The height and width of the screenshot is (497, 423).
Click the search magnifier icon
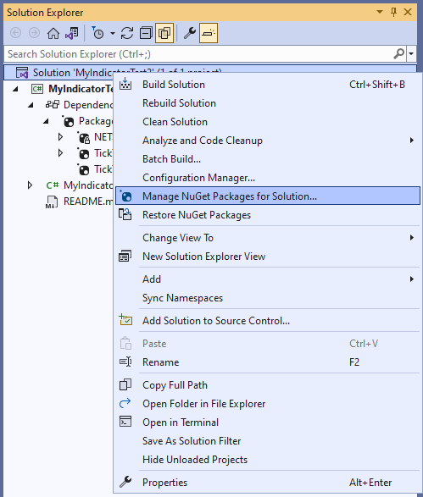[399, 54]
